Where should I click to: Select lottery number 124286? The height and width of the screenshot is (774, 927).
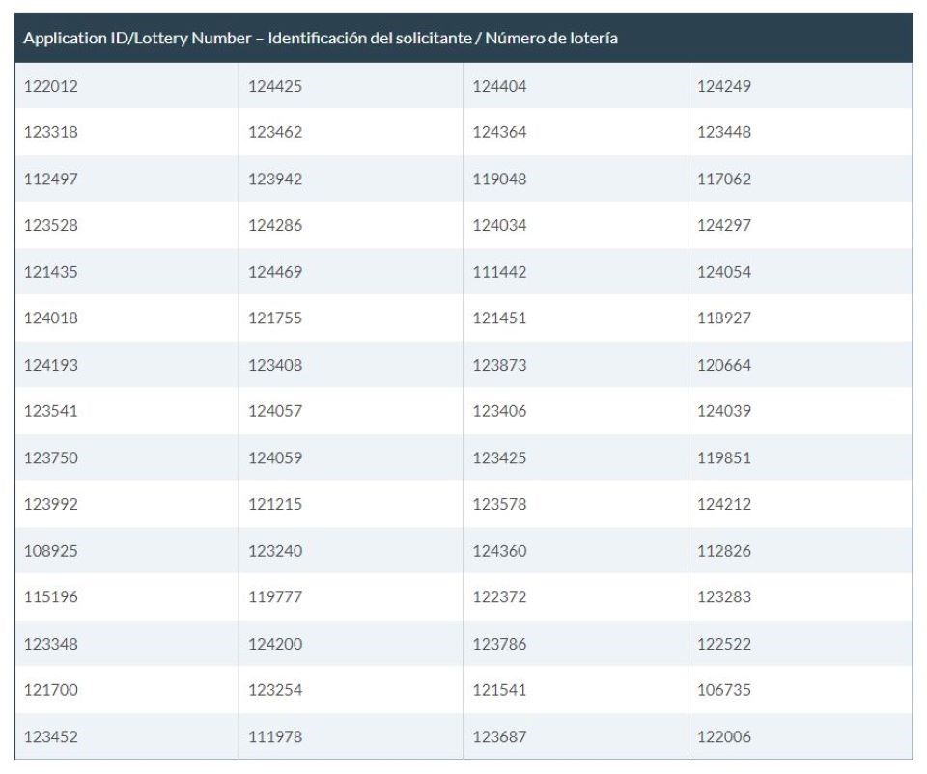275,225
